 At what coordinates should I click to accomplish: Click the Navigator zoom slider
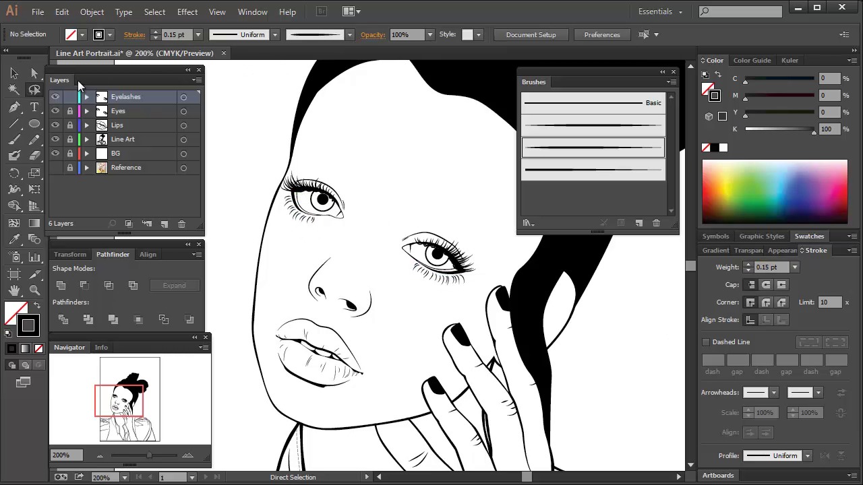click(144, 456)
